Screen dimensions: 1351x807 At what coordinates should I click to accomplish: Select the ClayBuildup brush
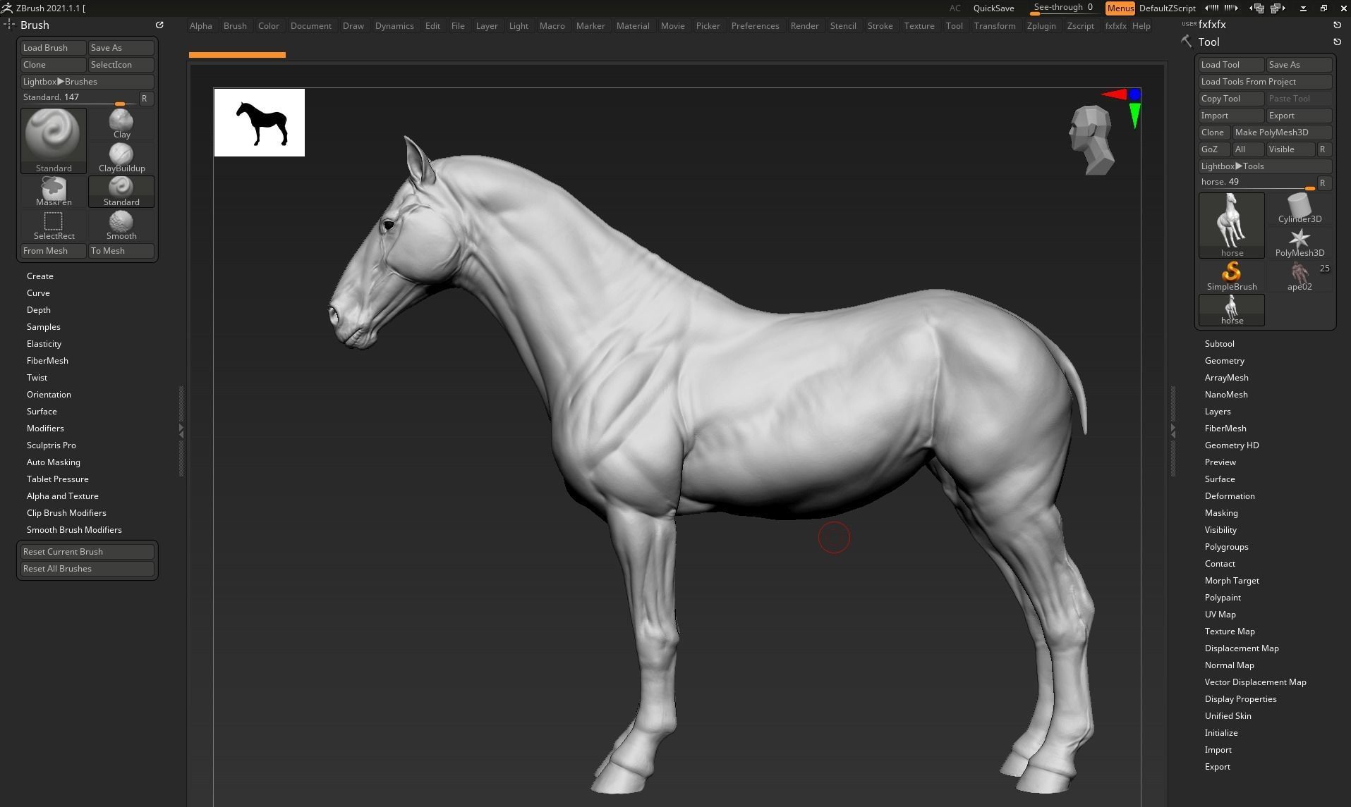click(x=121, y=156)
